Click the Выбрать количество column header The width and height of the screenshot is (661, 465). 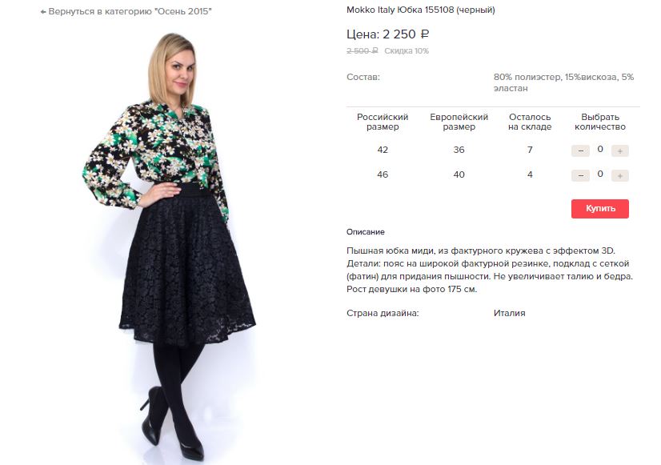(x=600, y=122)
